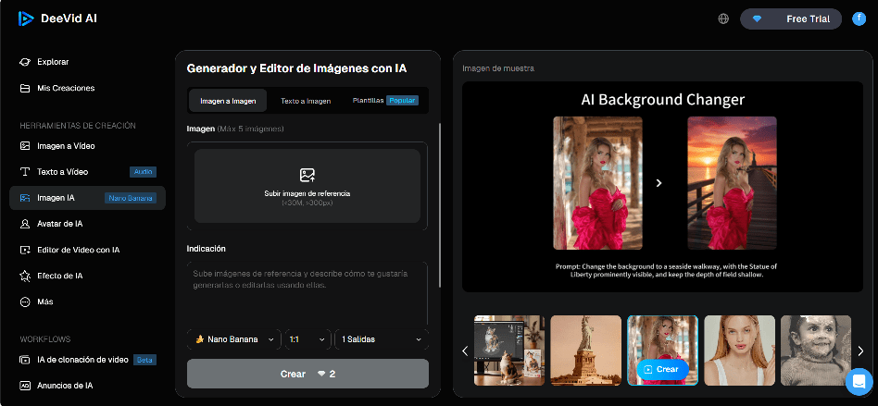Open the Nano Banana model dropdown
This screenshot has height=406, width=878.
click(233, 339)
